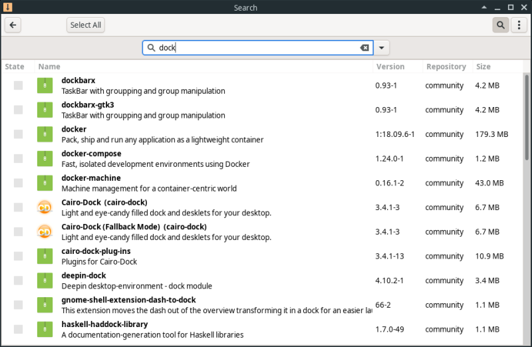
Task: Click the docker package icon
Action: [x=45, y=134]
